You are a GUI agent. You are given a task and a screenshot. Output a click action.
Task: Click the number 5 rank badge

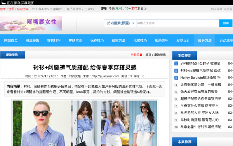(176, 92)
